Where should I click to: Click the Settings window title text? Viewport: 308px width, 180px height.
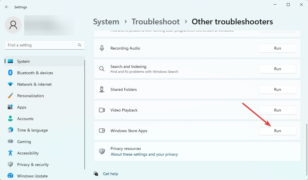(21, 7)
